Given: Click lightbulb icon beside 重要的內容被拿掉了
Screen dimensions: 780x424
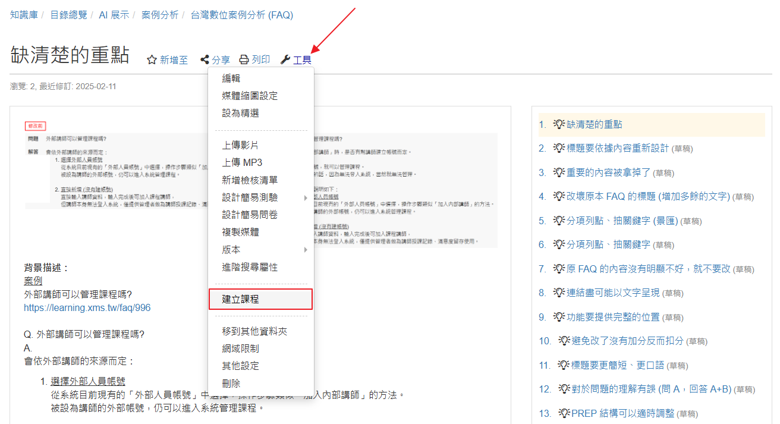Looking at the screenshot, I should tap(558, 172).
